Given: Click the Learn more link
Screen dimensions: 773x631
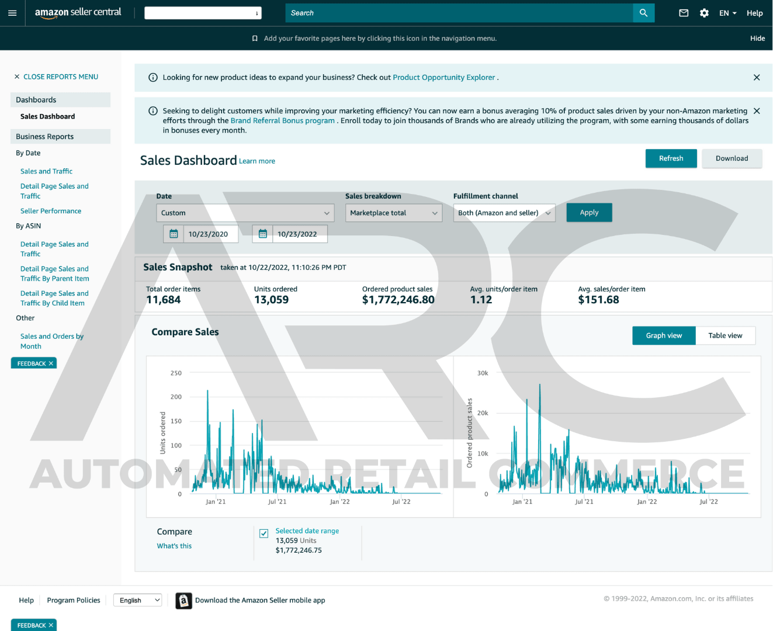Looking at the screenshot, I should (257, 161).
